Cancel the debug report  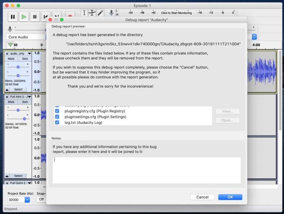pos(202,197)
